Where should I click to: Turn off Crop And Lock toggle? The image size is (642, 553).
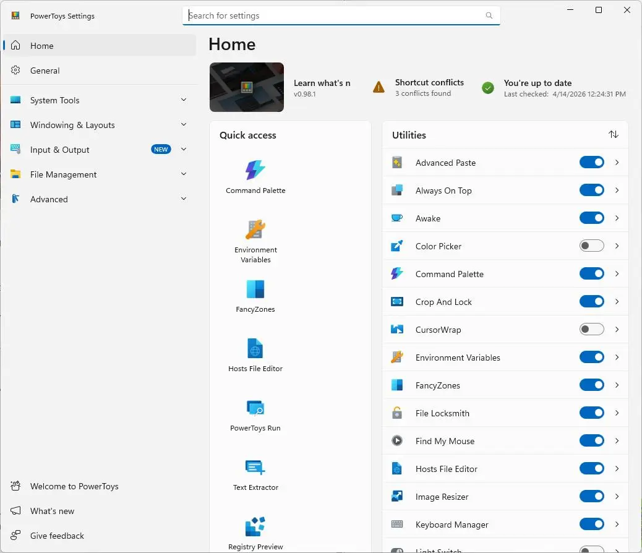click(x=592, y=302)
